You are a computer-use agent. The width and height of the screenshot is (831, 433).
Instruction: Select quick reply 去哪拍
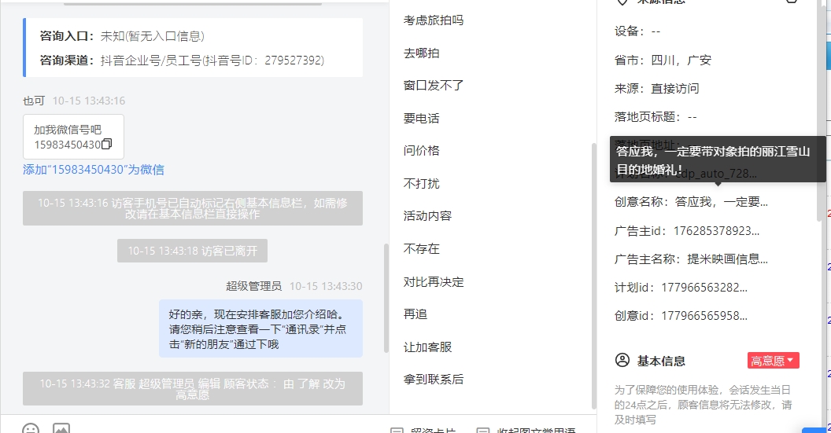(421, 53)
